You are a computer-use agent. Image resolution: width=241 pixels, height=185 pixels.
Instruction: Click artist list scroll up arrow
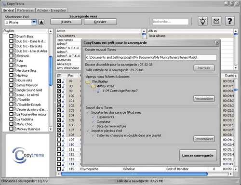point(144,31)
